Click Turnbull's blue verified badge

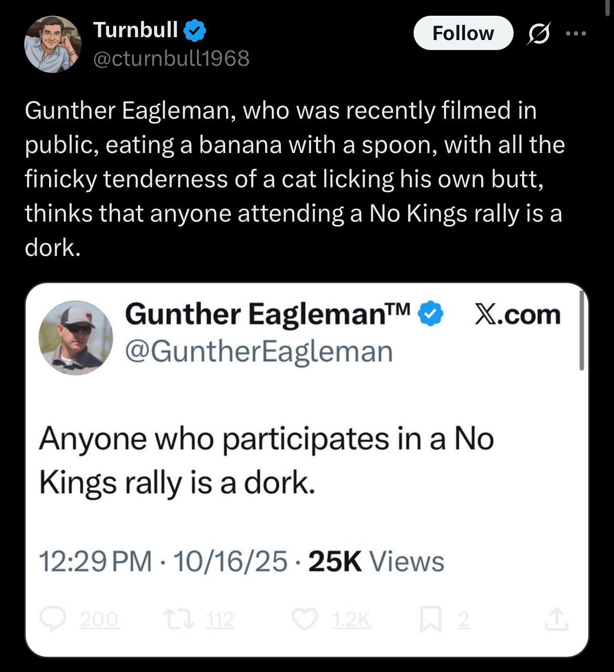pos(195,30)
